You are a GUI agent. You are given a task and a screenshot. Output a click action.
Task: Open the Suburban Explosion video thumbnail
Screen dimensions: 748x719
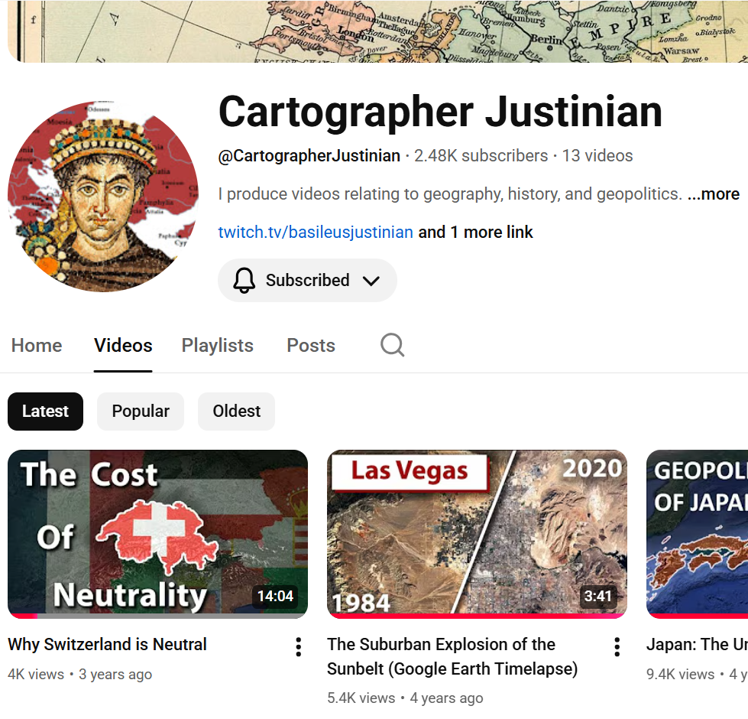coord(477,533)
